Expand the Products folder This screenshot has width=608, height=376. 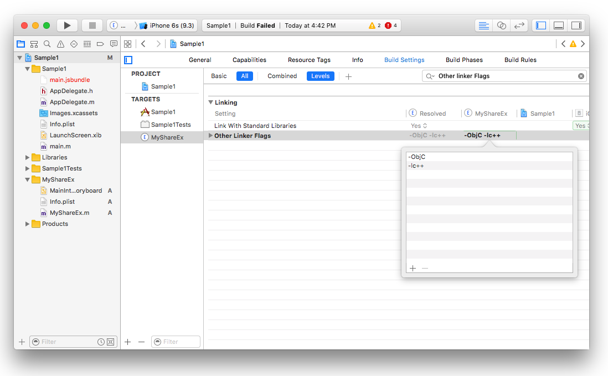click(x=27, y=224)
